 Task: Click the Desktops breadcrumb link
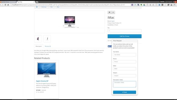click(44, 7)
